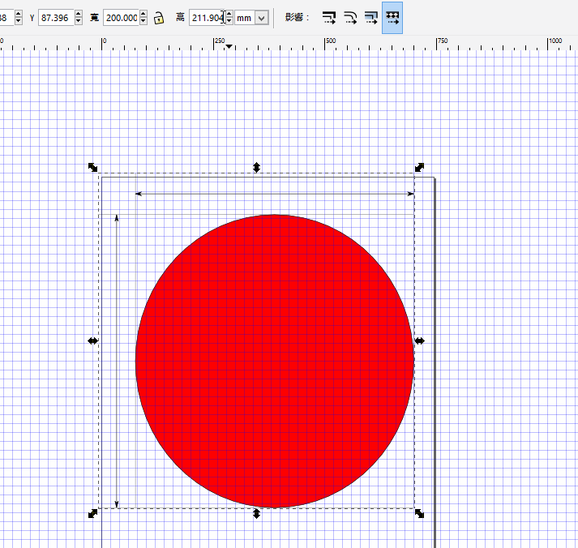
Task: Click the right-middle horizontal scale handle
Action: (419, 341)
